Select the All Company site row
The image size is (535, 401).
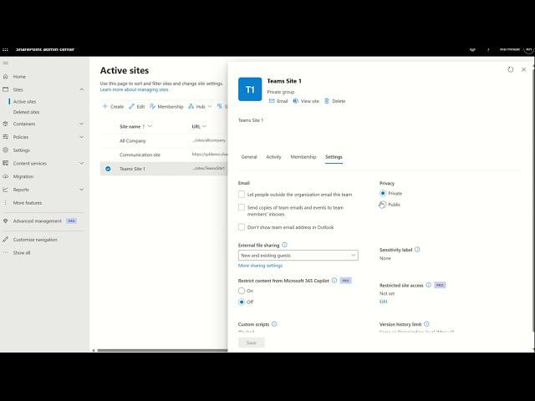(x=164, y=141)
